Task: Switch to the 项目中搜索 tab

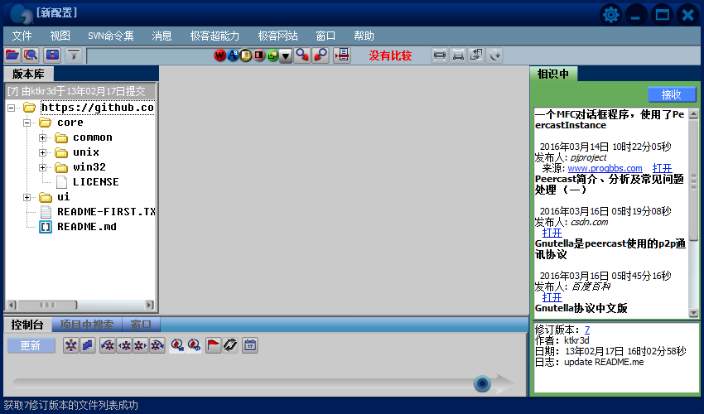Action: pos(87,325)
